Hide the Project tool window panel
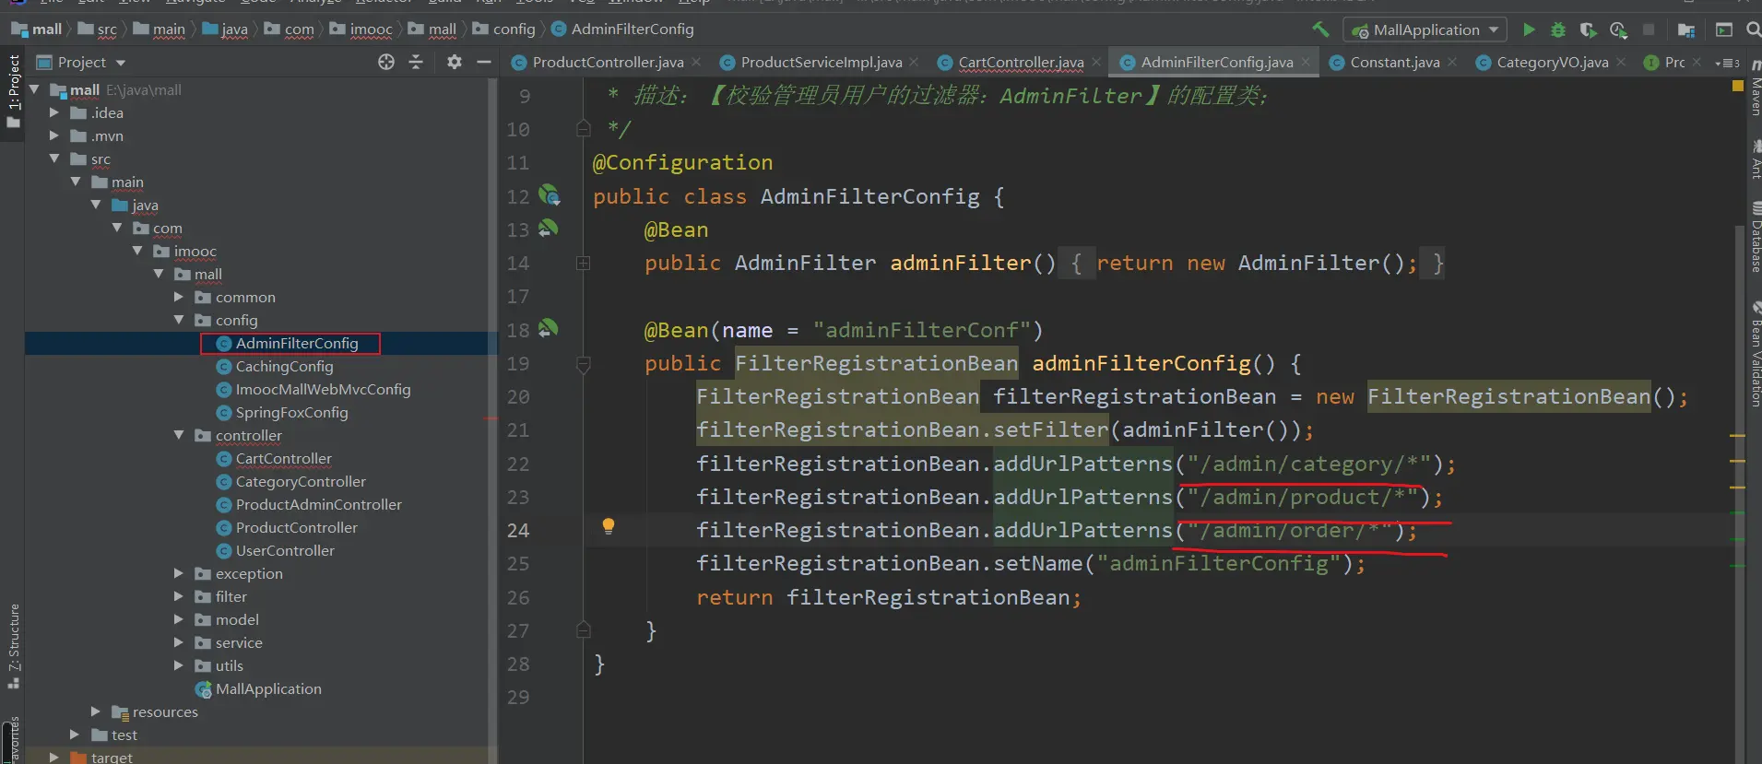 (483, 62)
